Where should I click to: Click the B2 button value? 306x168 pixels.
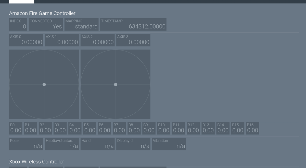click(x=45, y=128)
